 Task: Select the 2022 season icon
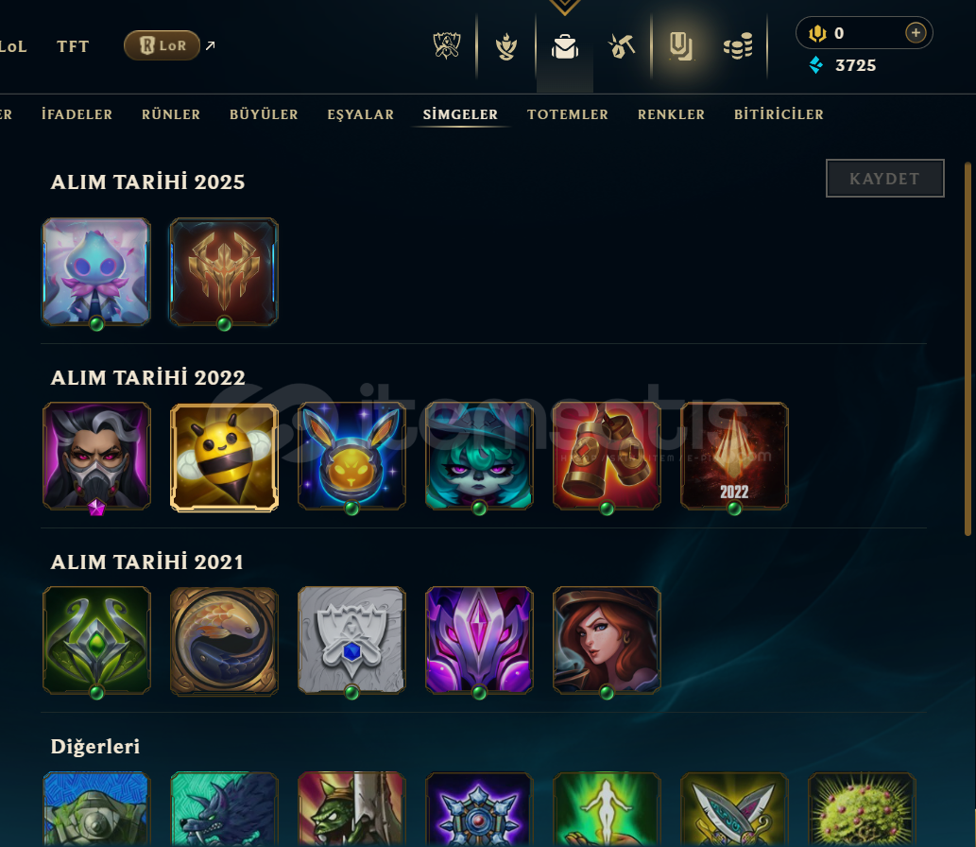(734, 457)
